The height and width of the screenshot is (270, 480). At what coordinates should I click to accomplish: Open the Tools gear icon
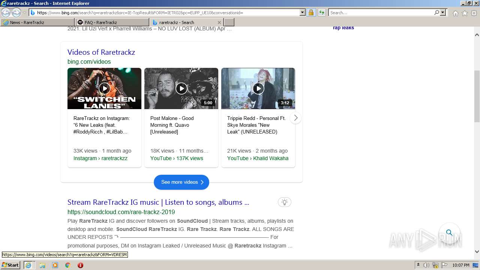(474, 13)
